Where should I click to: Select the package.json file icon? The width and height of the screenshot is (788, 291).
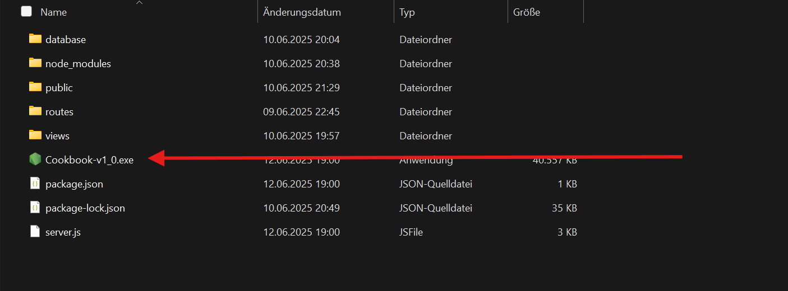(35, 184)
